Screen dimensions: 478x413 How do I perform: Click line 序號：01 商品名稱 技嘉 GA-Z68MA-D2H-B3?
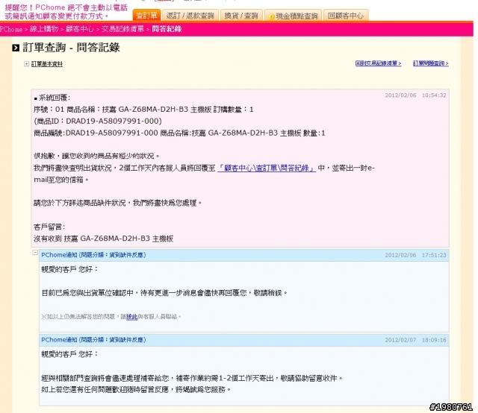[x=143, y=110]
